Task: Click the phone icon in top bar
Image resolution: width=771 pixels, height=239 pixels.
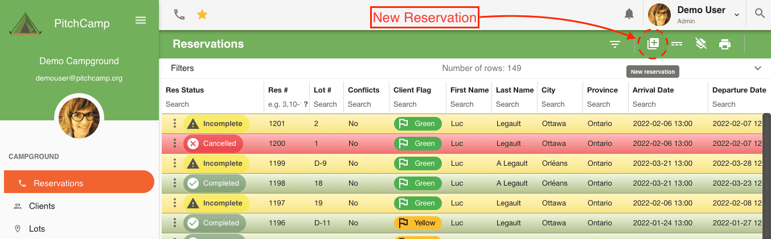Action: click(x=179, y=15)
